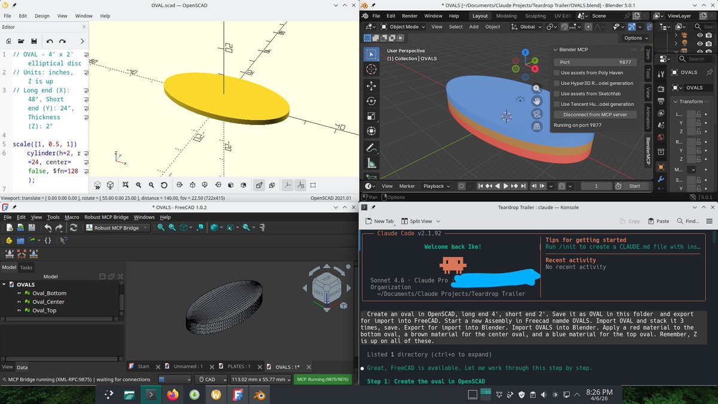Toggle eye icon on top Blender outliner row
Viewport: 718px width, 404px height.
point(700,35)
